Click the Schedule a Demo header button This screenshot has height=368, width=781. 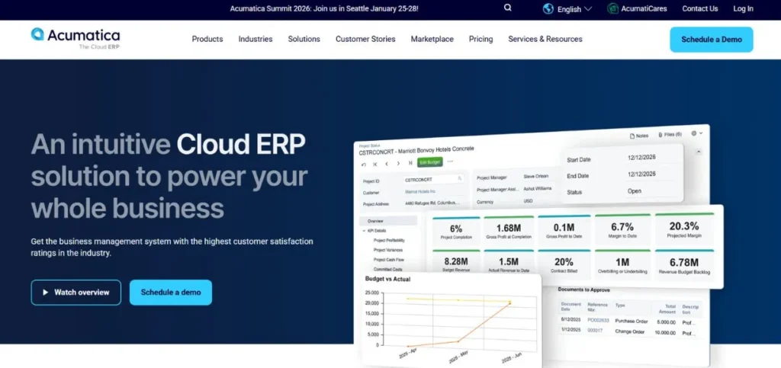tap(711, 40)
